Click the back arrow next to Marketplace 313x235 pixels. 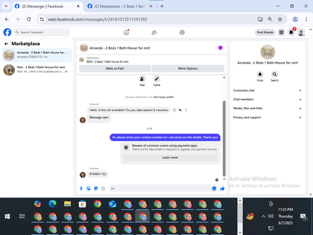click(x=6, y=44)
